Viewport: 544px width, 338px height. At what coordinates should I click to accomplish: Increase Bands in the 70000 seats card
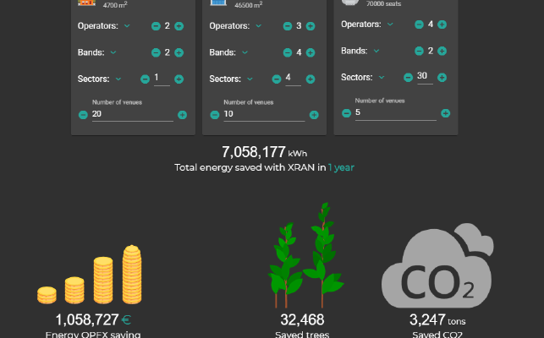point(442,51)
